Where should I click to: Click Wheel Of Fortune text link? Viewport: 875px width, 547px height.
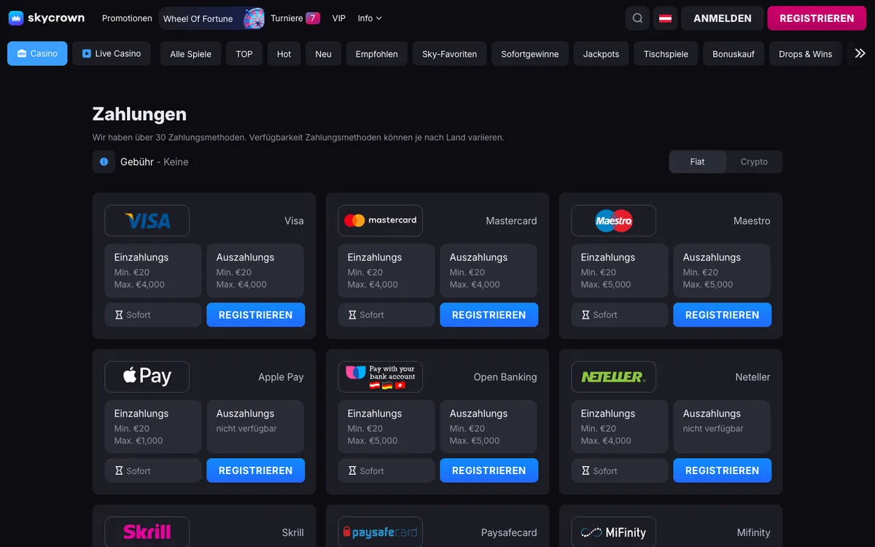click(x=198, y=19)
